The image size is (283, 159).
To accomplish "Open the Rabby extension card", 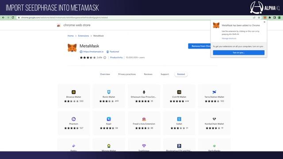I will (x=74, y=145).
